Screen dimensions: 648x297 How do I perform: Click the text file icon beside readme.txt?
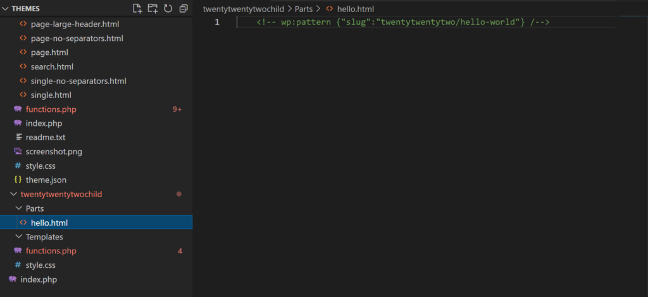coord(18,137)
